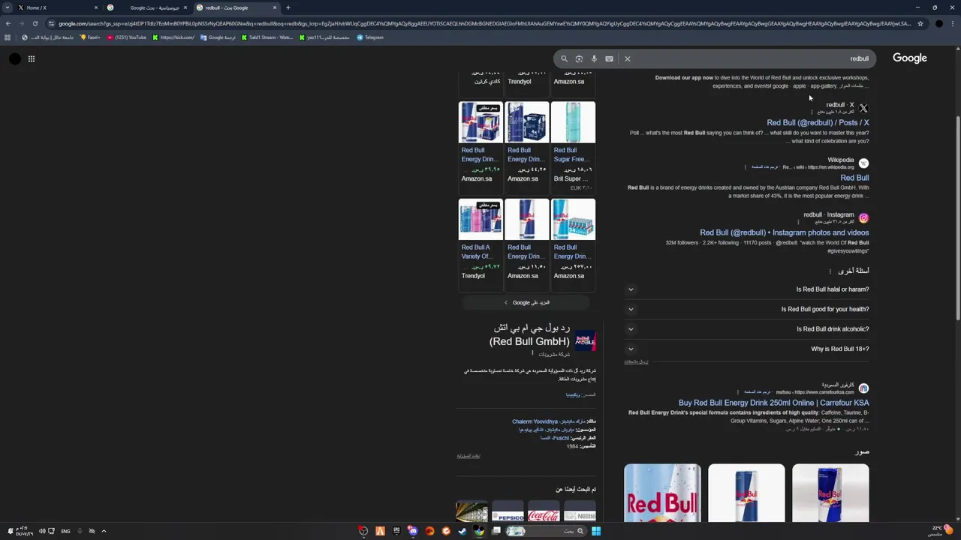This screenshot has height=540, width=961.
Task: Switch to the Home / X tab
Action: click(58, 7)
